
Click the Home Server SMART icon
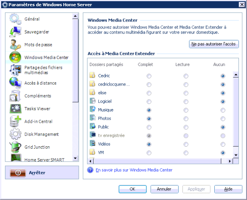[16, 158]
